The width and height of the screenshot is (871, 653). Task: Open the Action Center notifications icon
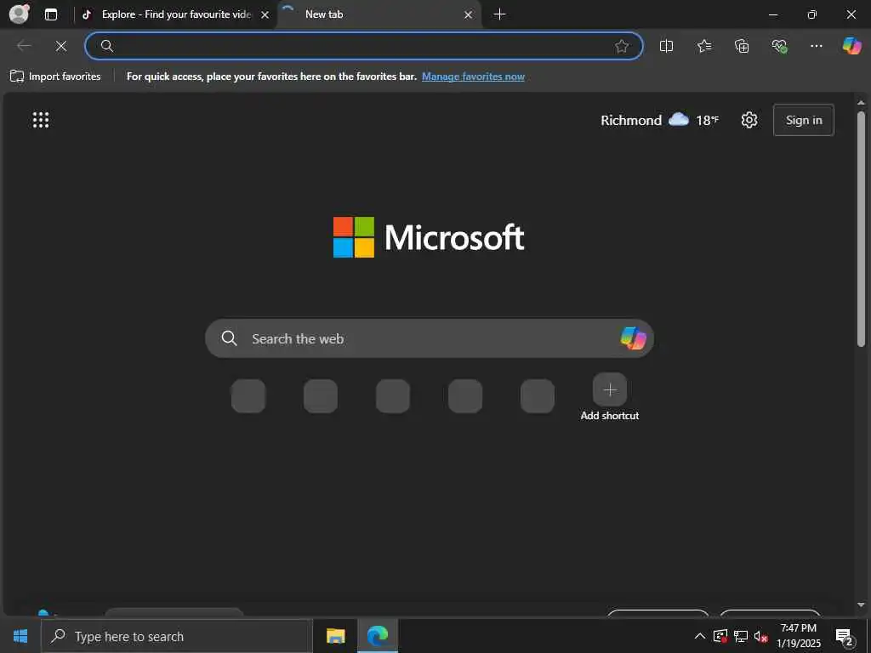click(x=844, y=636)
